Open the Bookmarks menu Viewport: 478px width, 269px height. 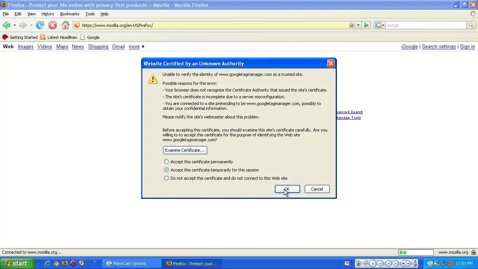tap(69, 14)
